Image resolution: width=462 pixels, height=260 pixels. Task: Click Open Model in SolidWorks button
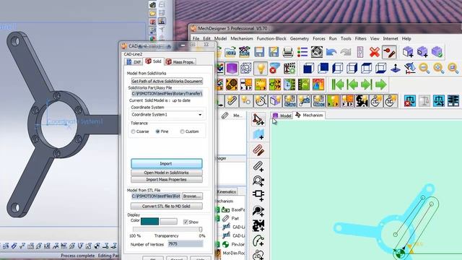[x=167, y=173]
